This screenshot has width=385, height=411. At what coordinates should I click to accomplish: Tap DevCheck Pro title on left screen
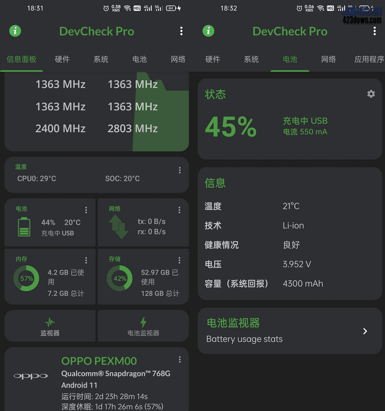click(97, 31)
